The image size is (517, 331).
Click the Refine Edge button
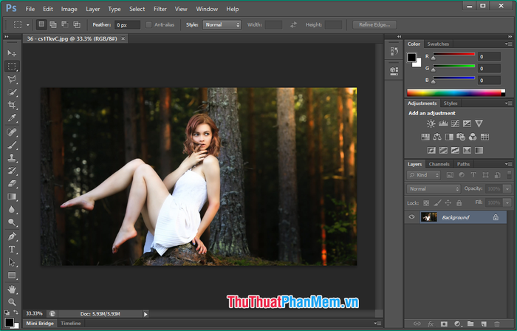(375, 24)
